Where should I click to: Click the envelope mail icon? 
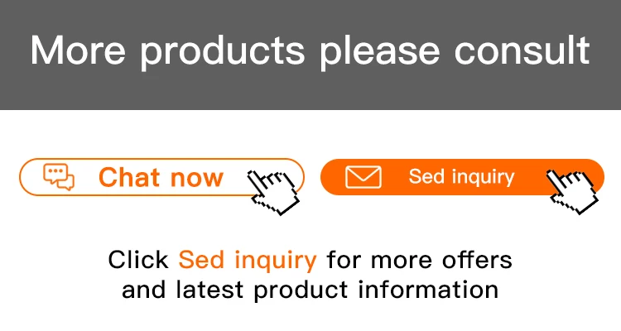click(x=363, y=177)
